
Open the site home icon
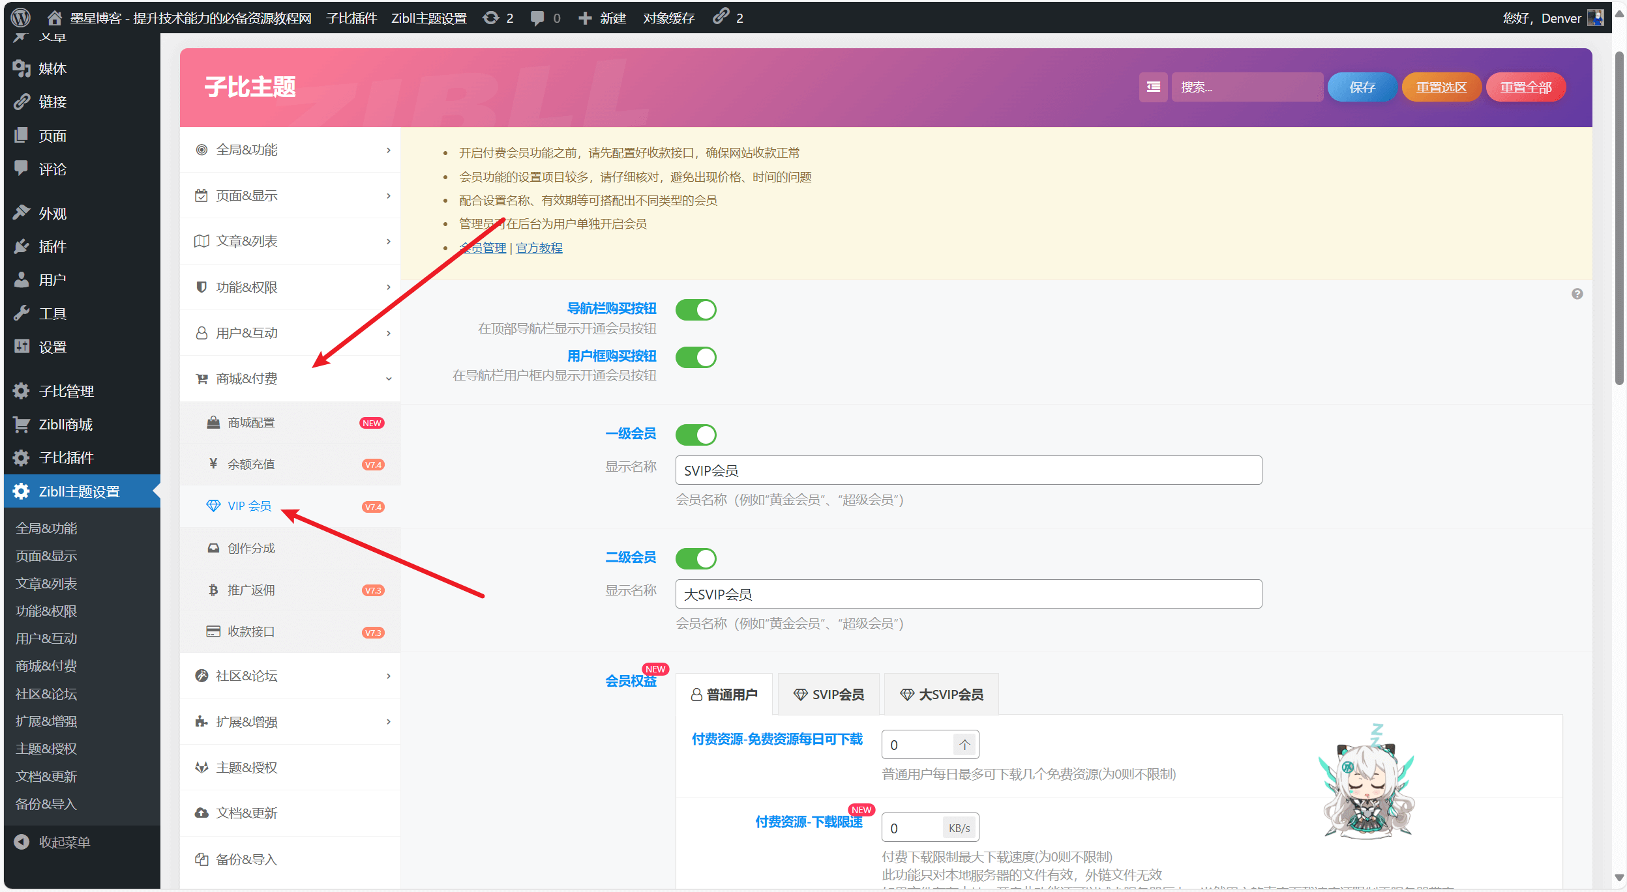[54, 18]
